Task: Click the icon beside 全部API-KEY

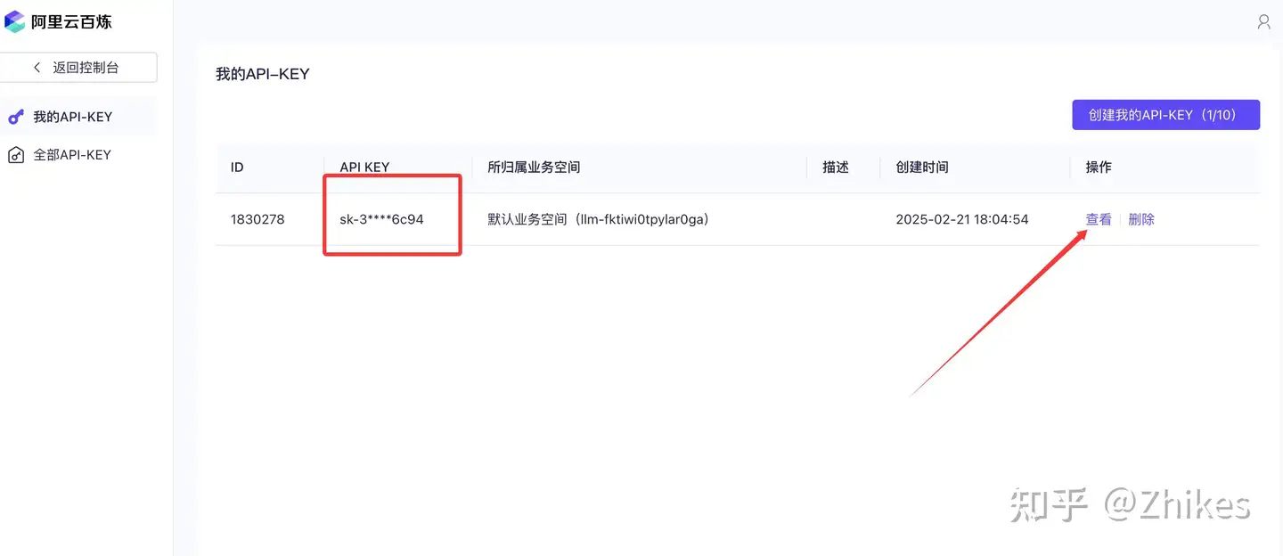Action: pos(16,155)
